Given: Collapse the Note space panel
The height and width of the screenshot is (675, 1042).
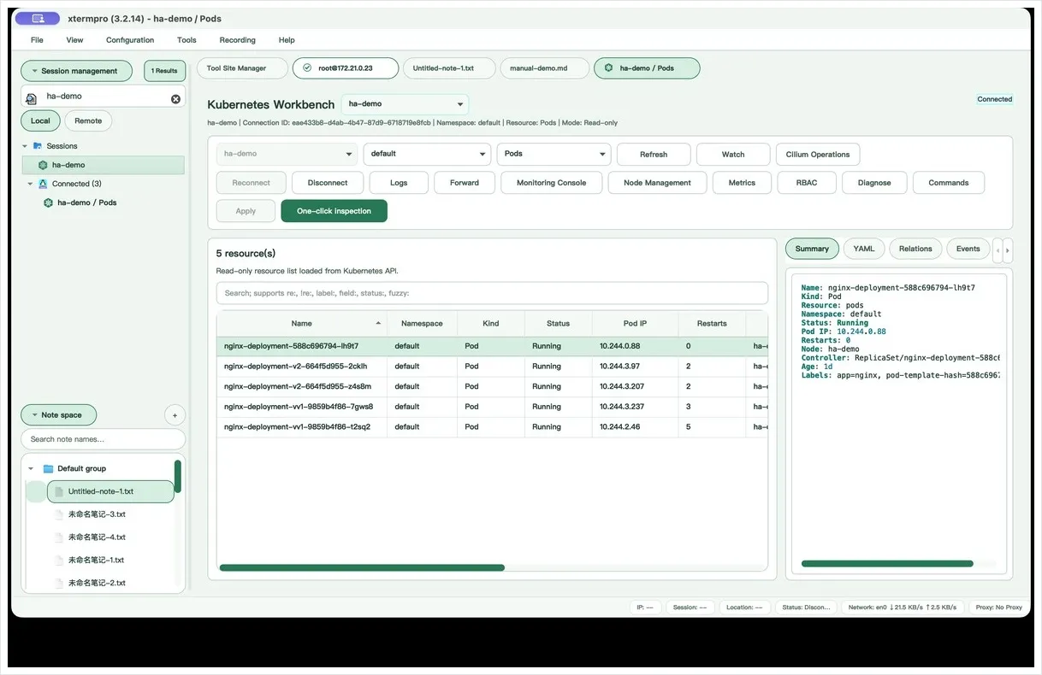Looking at the screenshot, I should coord(58,415).
